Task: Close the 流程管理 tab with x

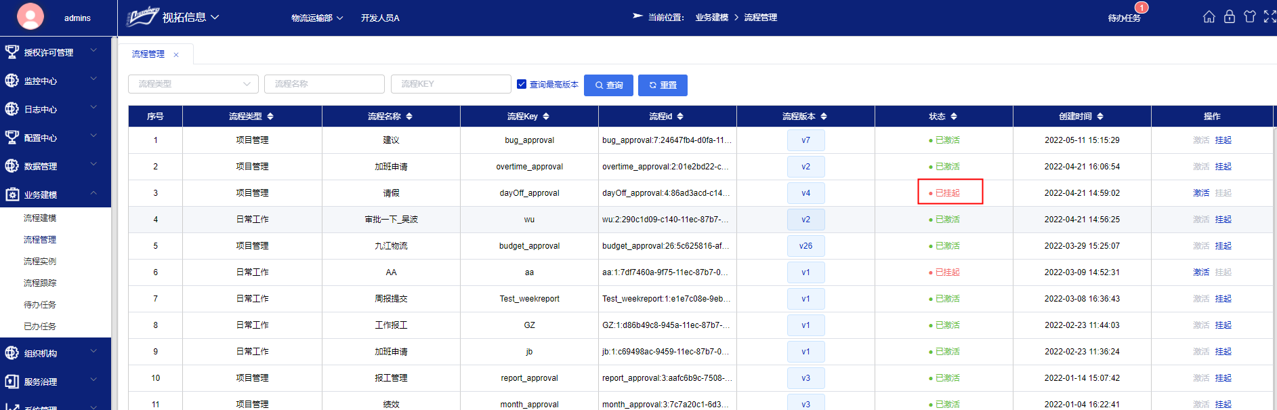Action: pos(176,55)
